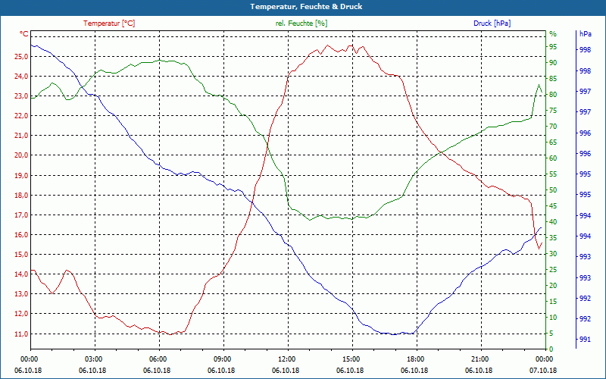Click the '°C' unit label on temperature axis

coord(24,34)
